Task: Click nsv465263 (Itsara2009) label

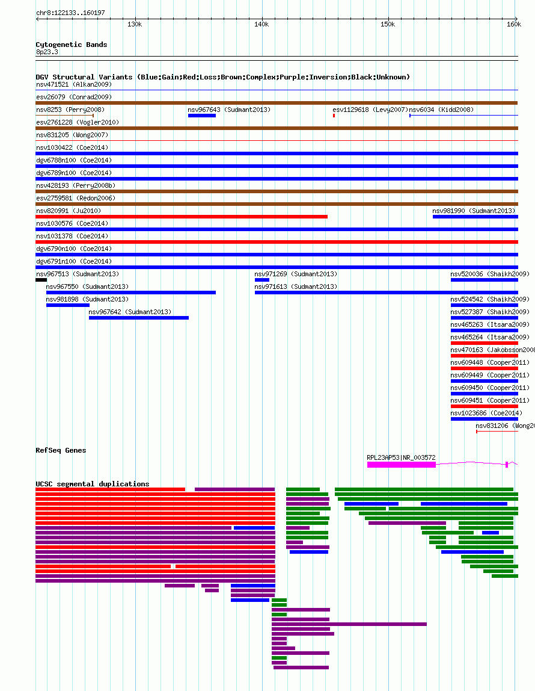Action: click(490, 325)
